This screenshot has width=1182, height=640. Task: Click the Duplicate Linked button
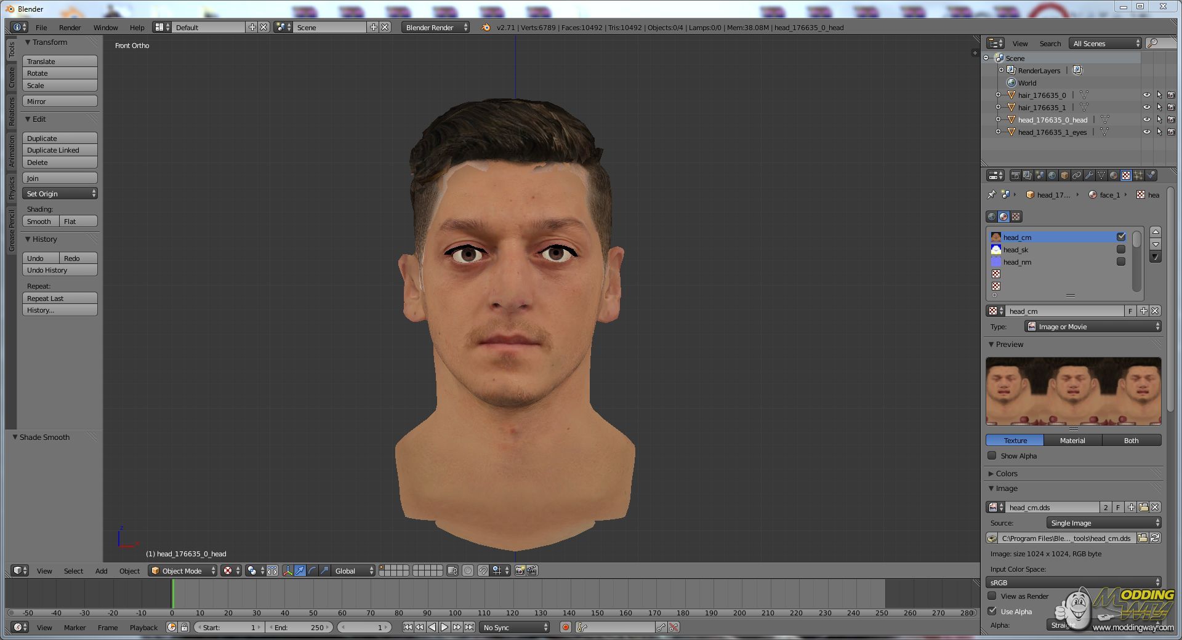tap(60, 150)
